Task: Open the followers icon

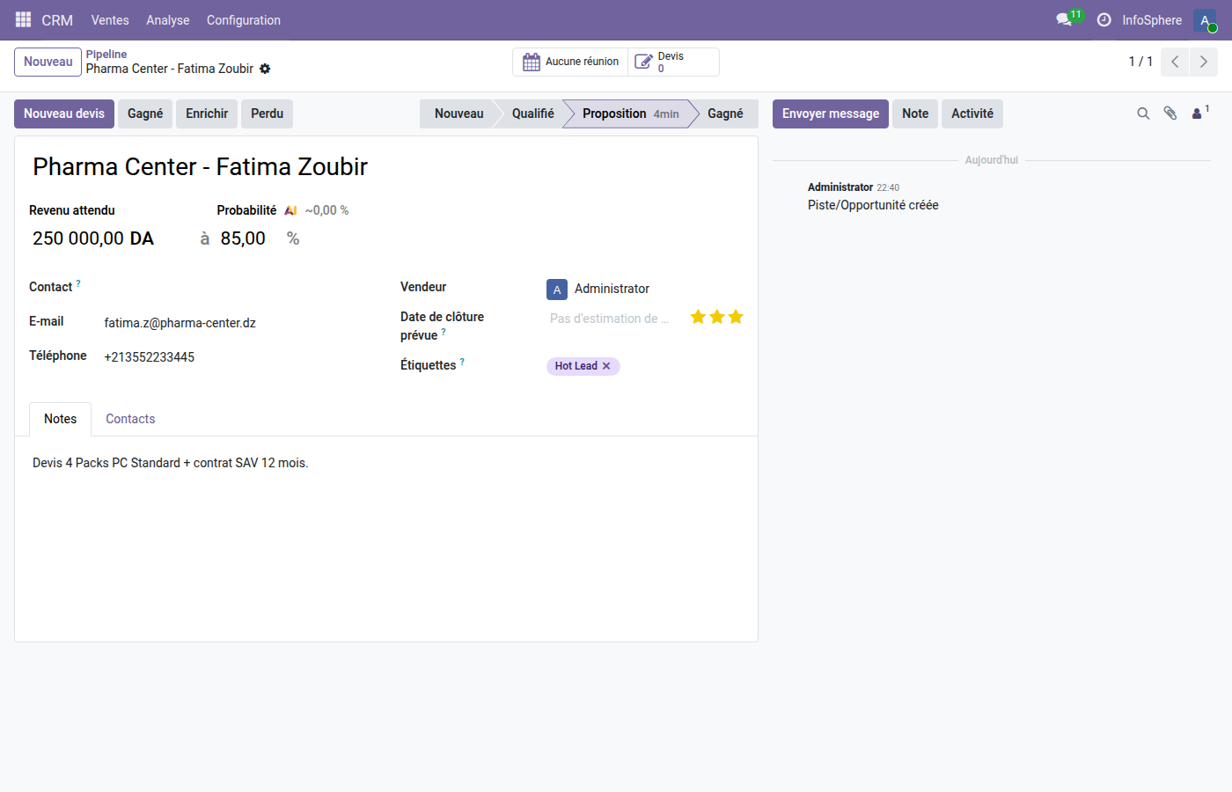Action: coord(1198,114)
